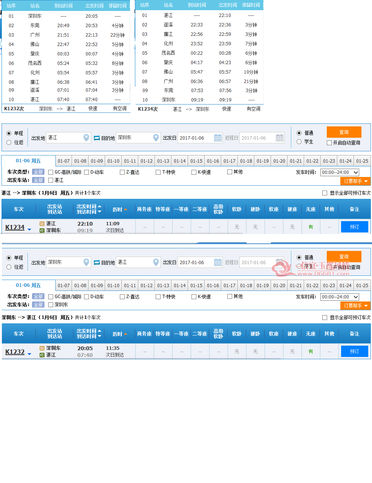Viewport: 372px width, 483px height.
Task: Tick GC-高铁/城际 checkbox in the 湛江-to-深圳东 filter
Action: point(51,172)
